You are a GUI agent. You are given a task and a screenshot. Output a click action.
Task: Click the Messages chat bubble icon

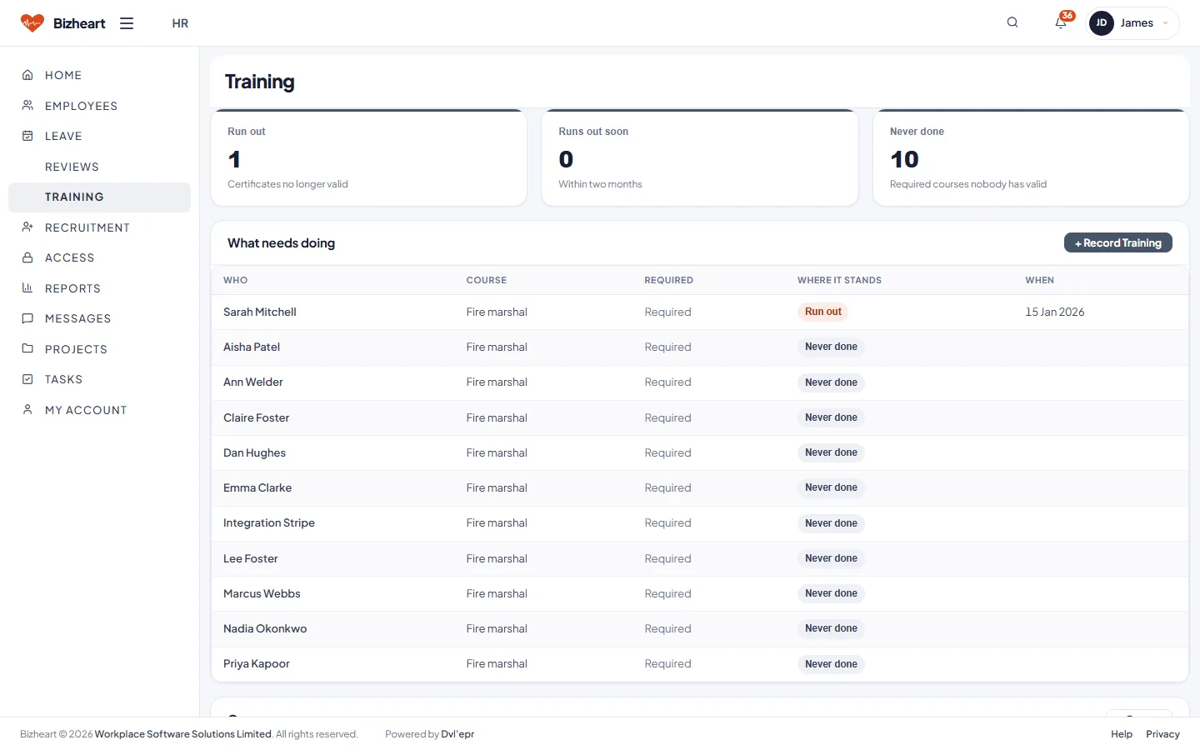(x=27, y=318)
